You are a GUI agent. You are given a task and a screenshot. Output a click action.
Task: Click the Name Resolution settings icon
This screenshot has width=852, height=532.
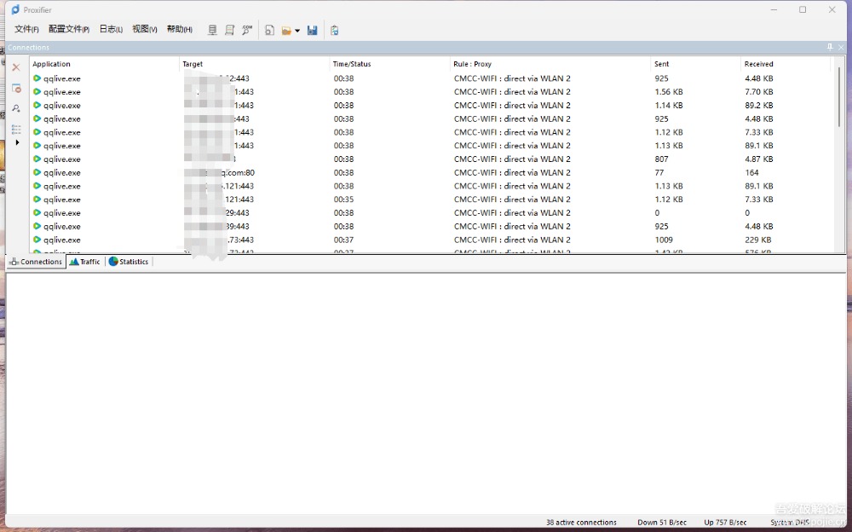click(247, 30)
